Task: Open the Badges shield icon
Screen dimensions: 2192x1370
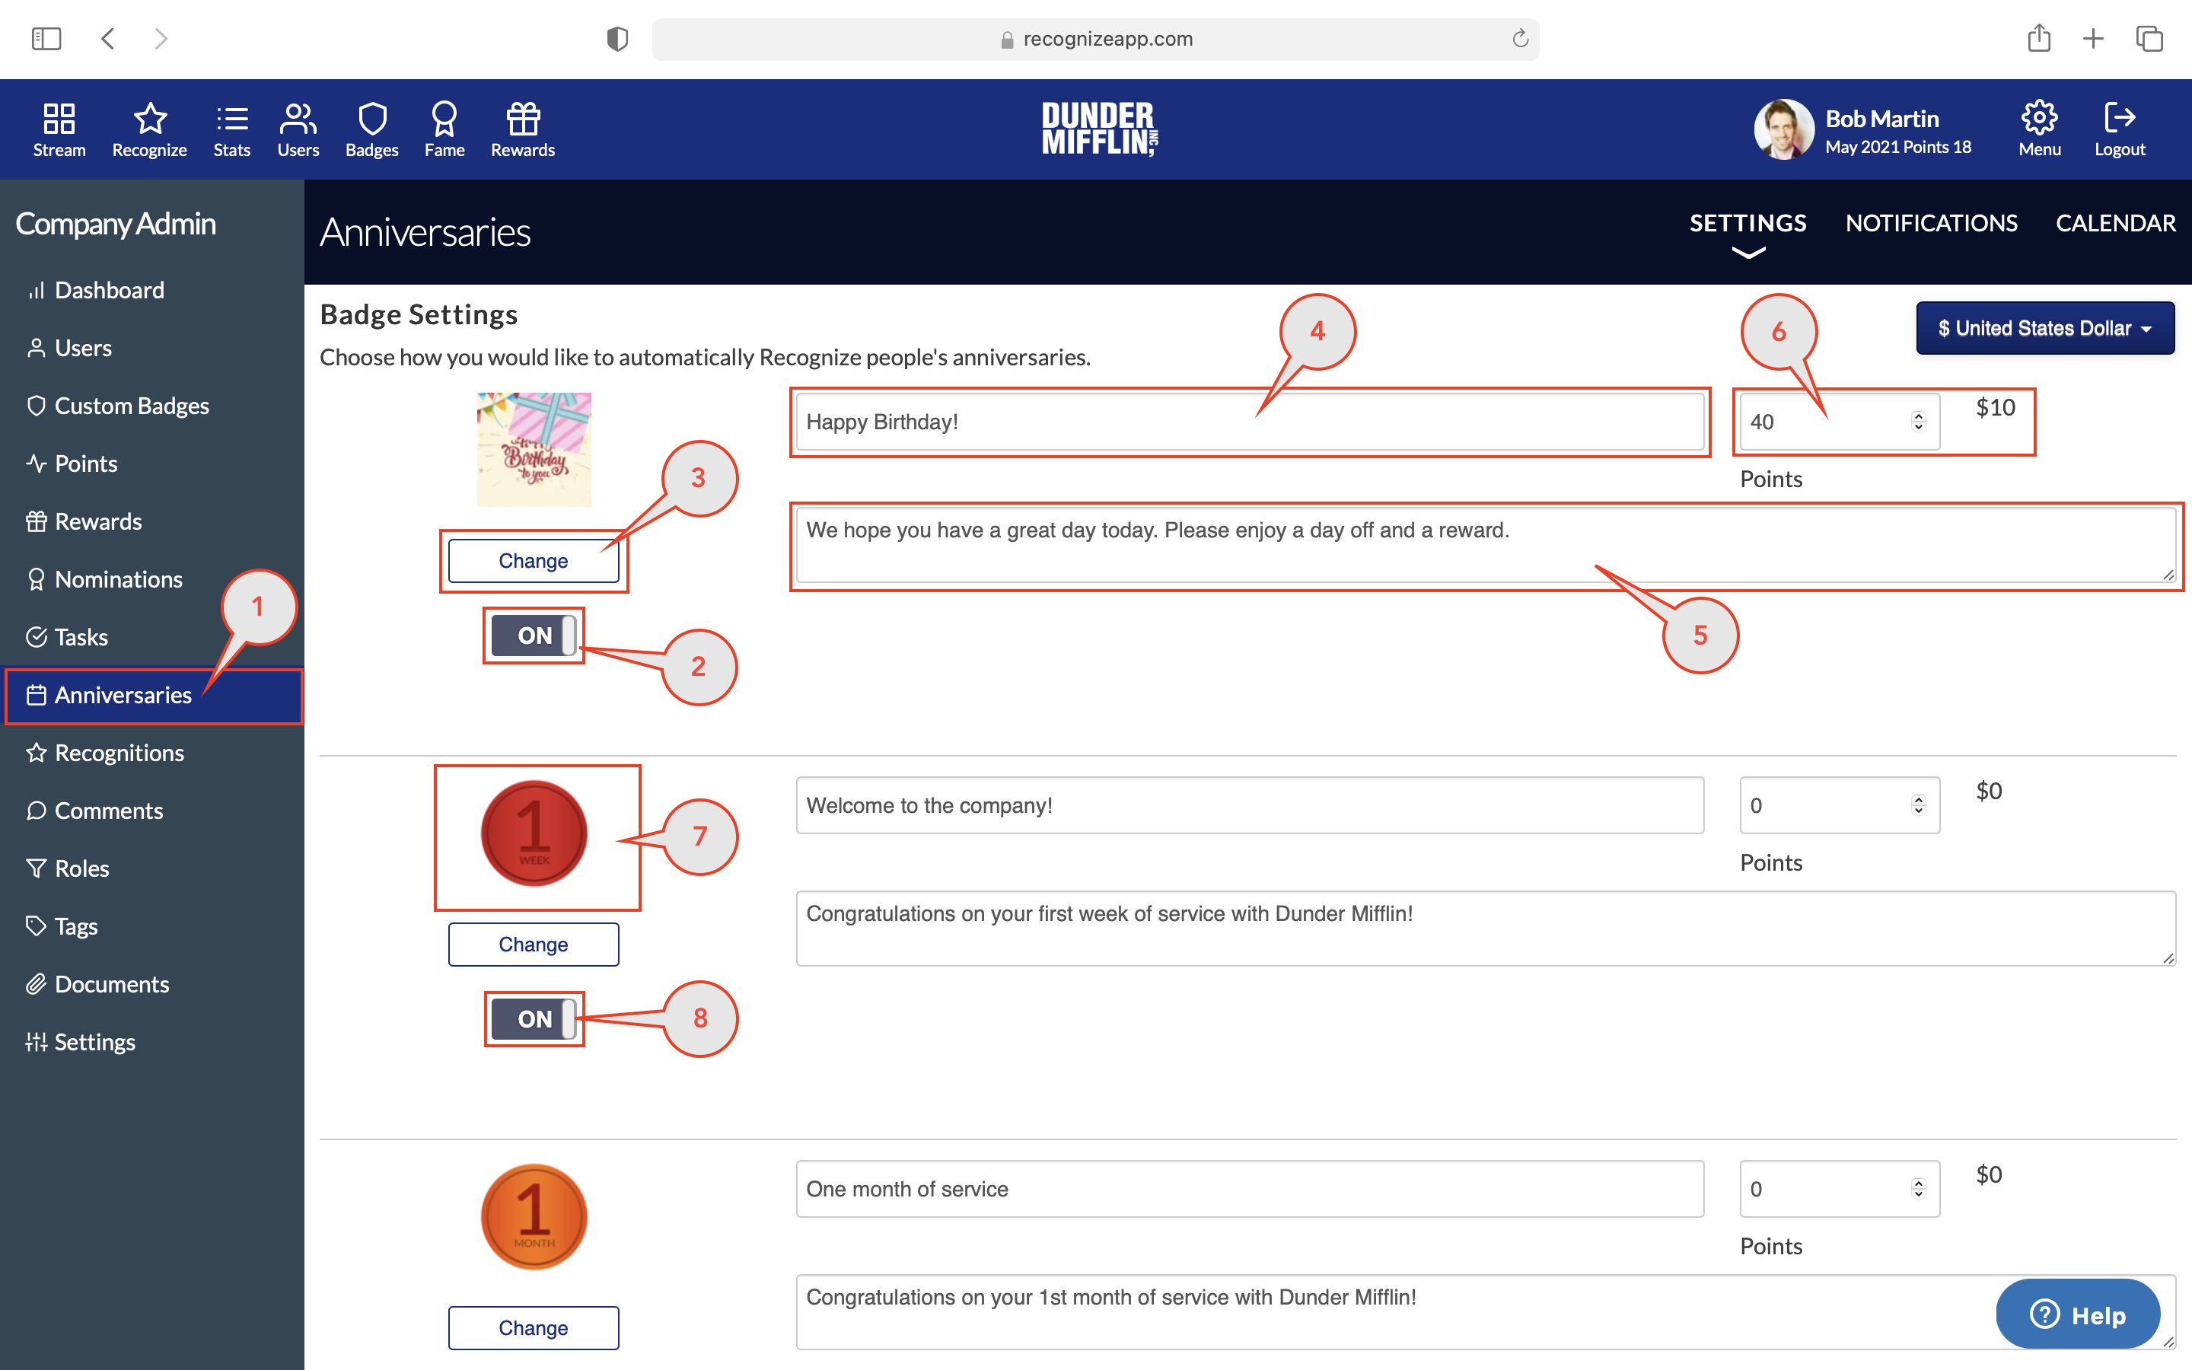Action: [371, 119]
